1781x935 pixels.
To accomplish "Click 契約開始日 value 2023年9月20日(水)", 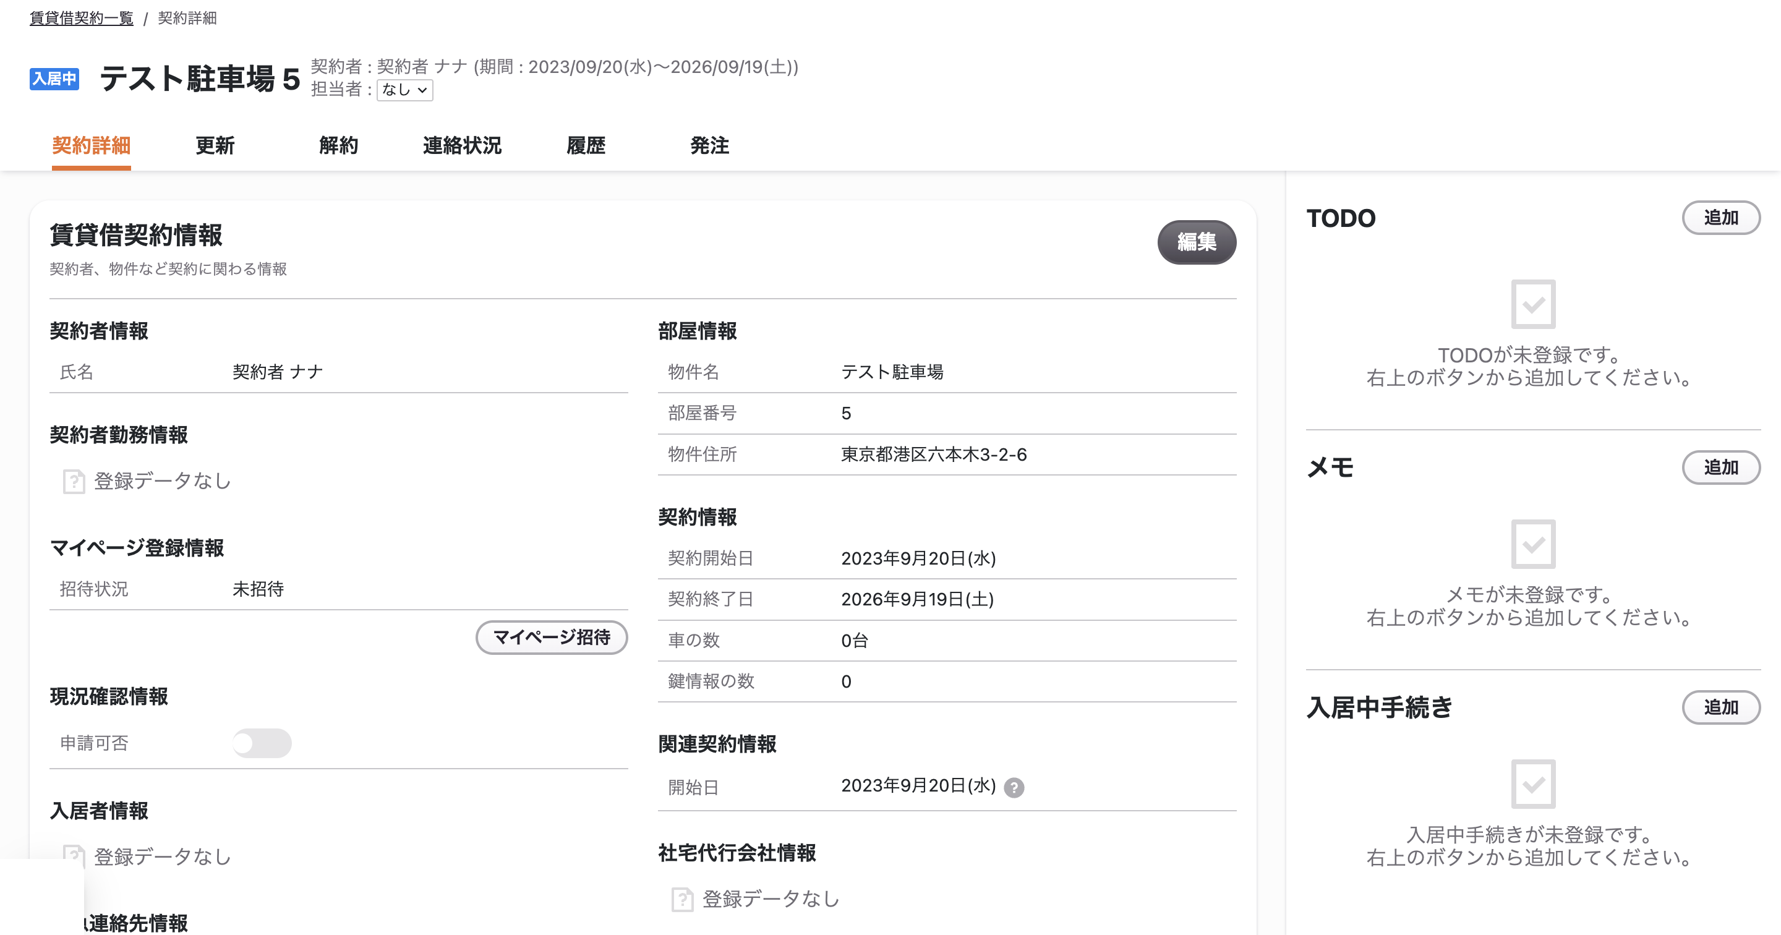I will [x=918, y=558].
